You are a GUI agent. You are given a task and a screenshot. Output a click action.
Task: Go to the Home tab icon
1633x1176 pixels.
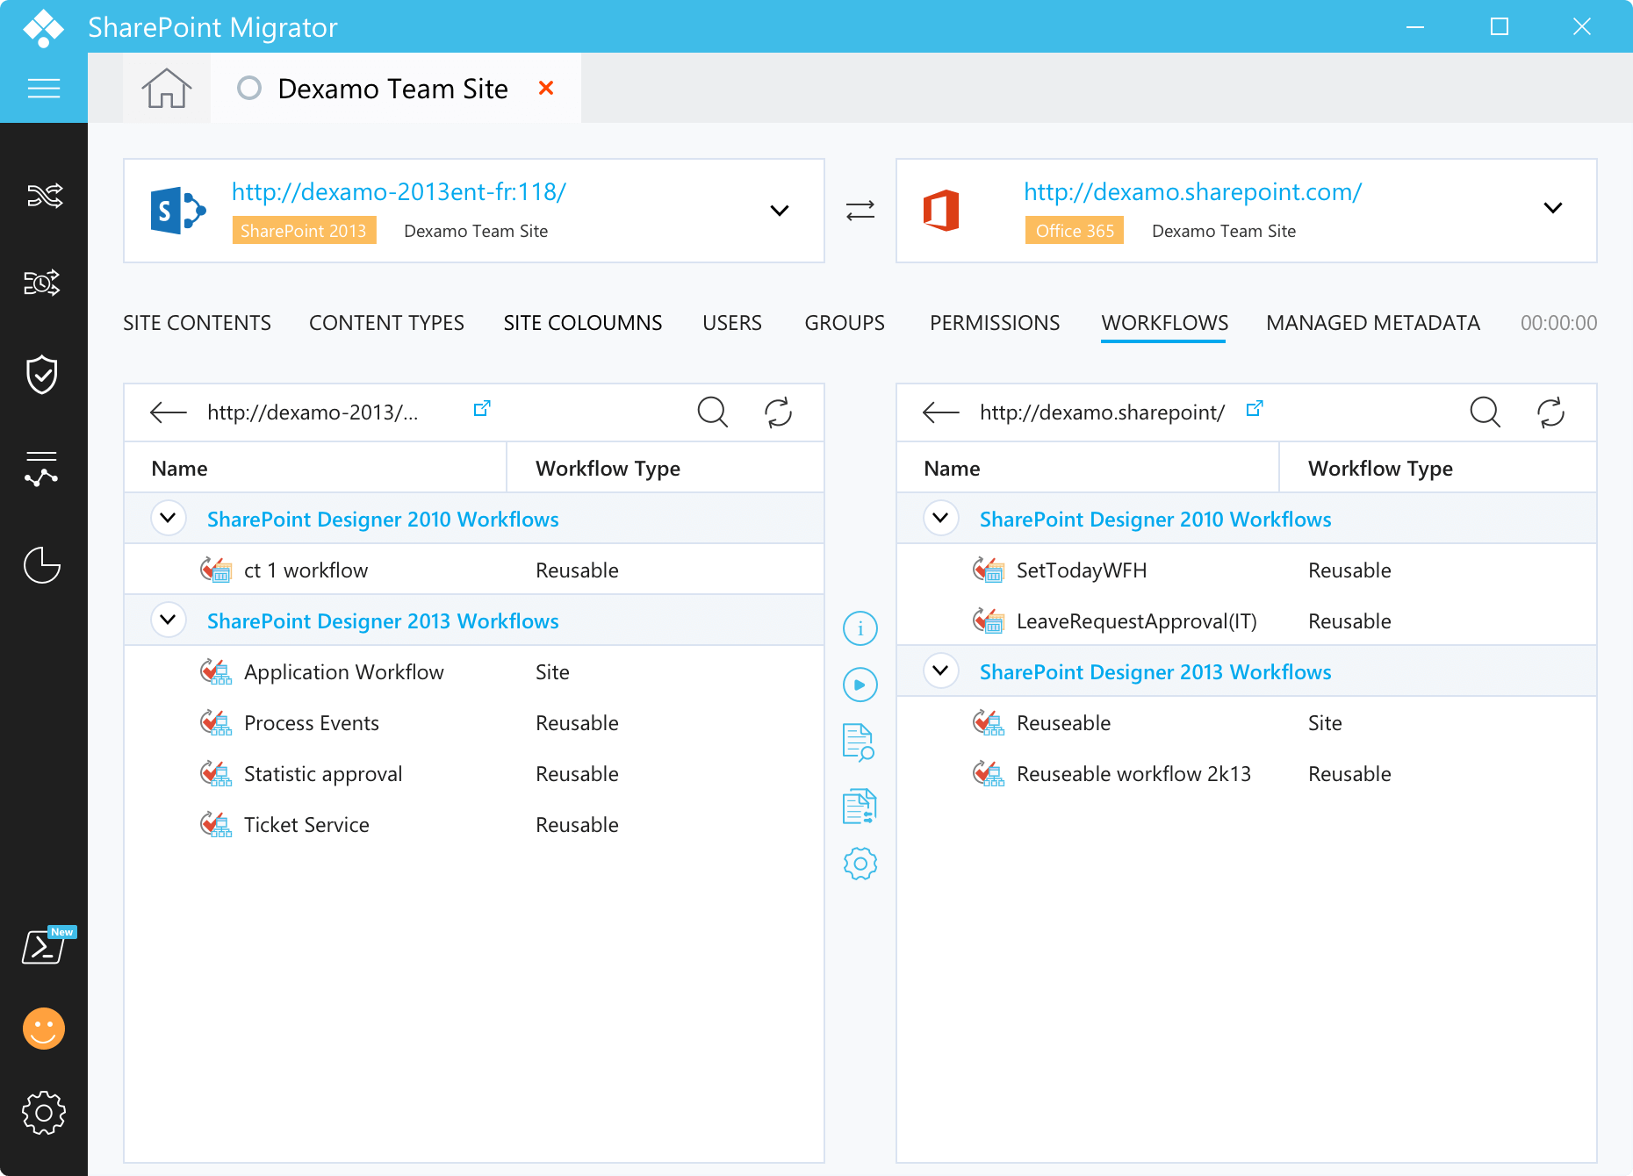pos(167,88)
